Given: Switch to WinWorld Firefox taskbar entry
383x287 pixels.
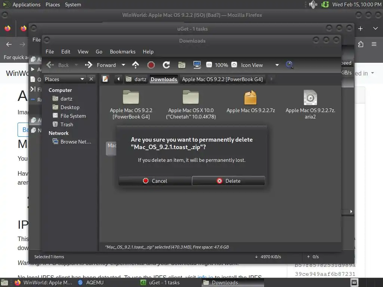Looking at the screenshot, I should [x=43, y=283].
